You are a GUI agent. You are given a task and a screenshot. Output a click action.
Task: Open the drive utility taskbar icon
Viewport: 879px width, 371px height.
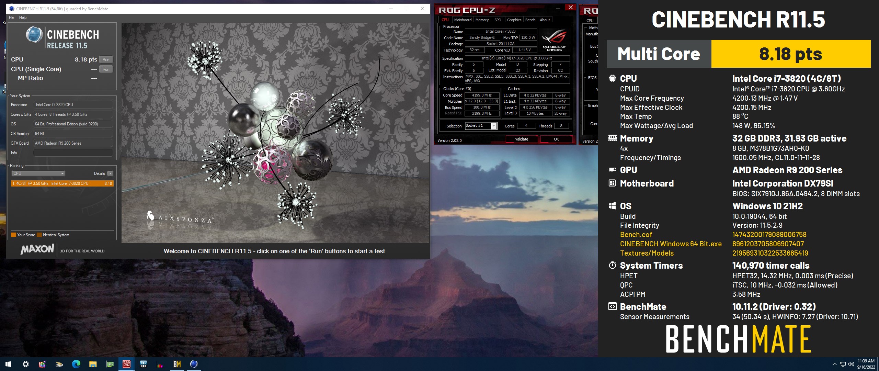(x=59, y=364)
